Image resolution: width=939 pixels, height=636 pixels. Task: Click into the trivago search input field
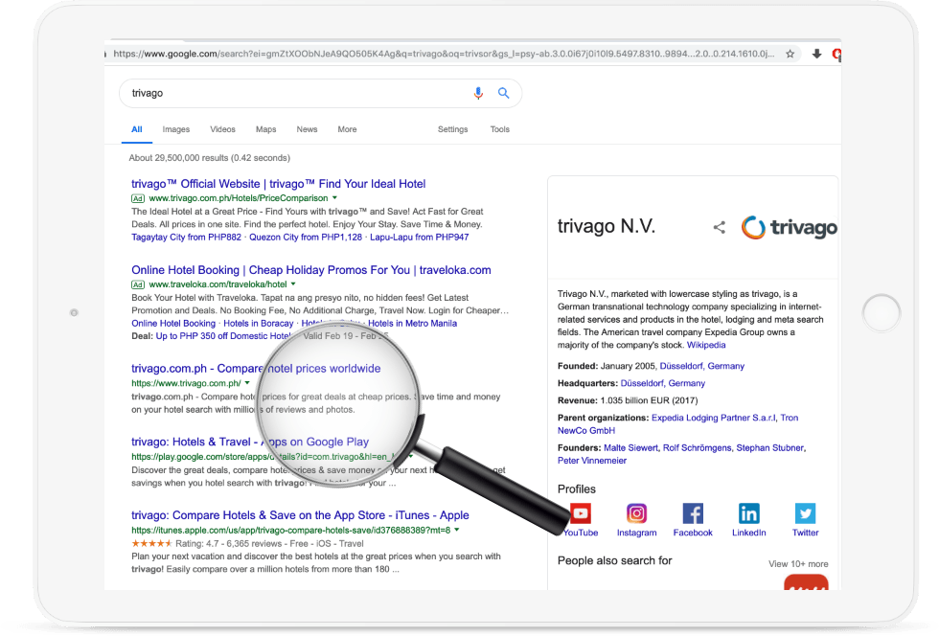pos(287,93)
